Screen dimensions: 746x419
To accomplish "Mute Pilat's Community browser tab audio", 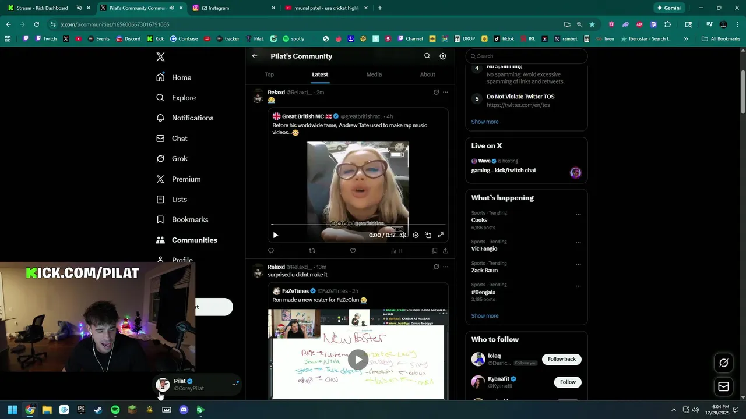I will (x=171, y=8).
